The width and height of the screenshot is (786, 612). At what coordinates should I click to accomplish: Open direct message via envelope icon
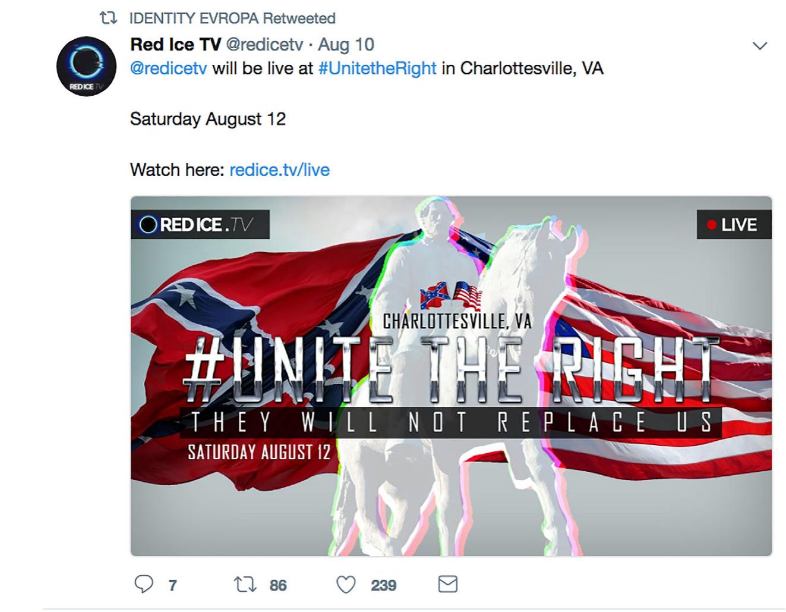click(x=448, y=585)
